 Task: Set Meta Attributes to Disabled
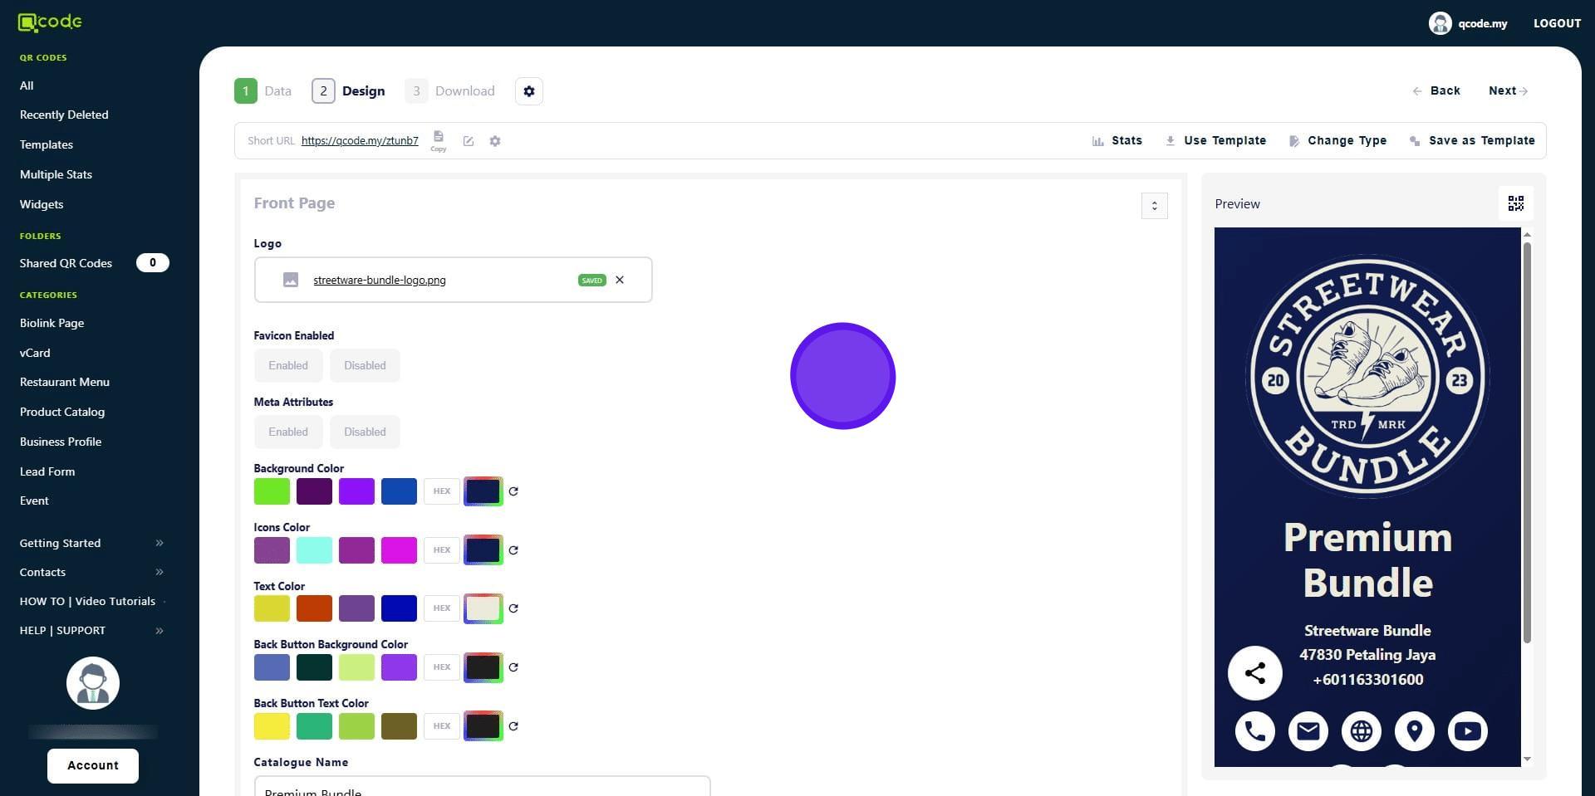click(365, 432)
